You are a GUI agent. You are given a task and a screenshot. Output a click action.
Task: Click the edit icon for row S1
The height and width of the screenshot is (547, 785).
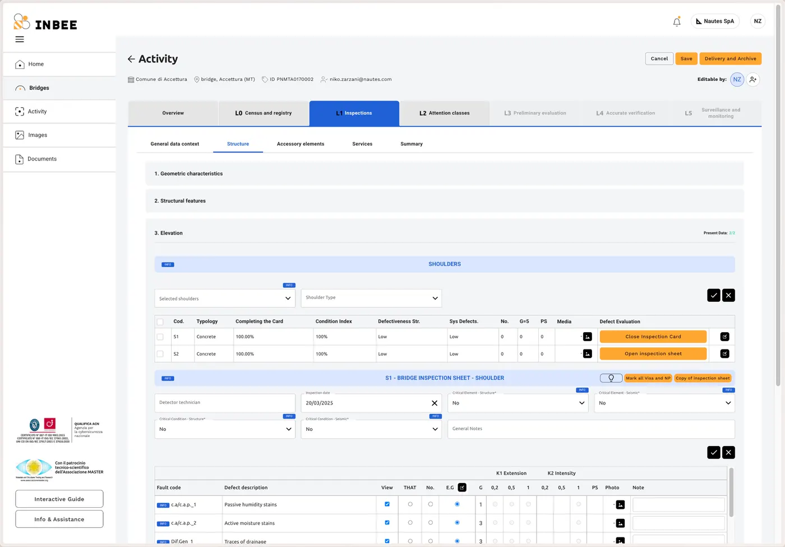724,337
